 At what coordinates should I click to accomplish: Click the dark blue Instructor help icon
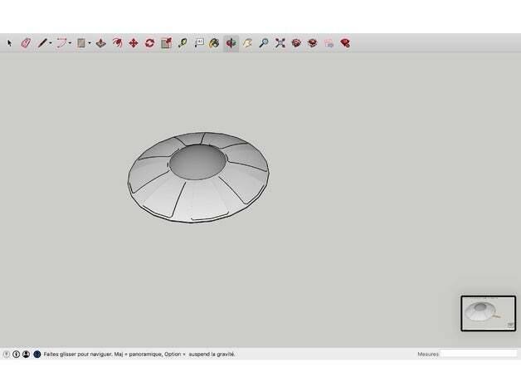37,354
